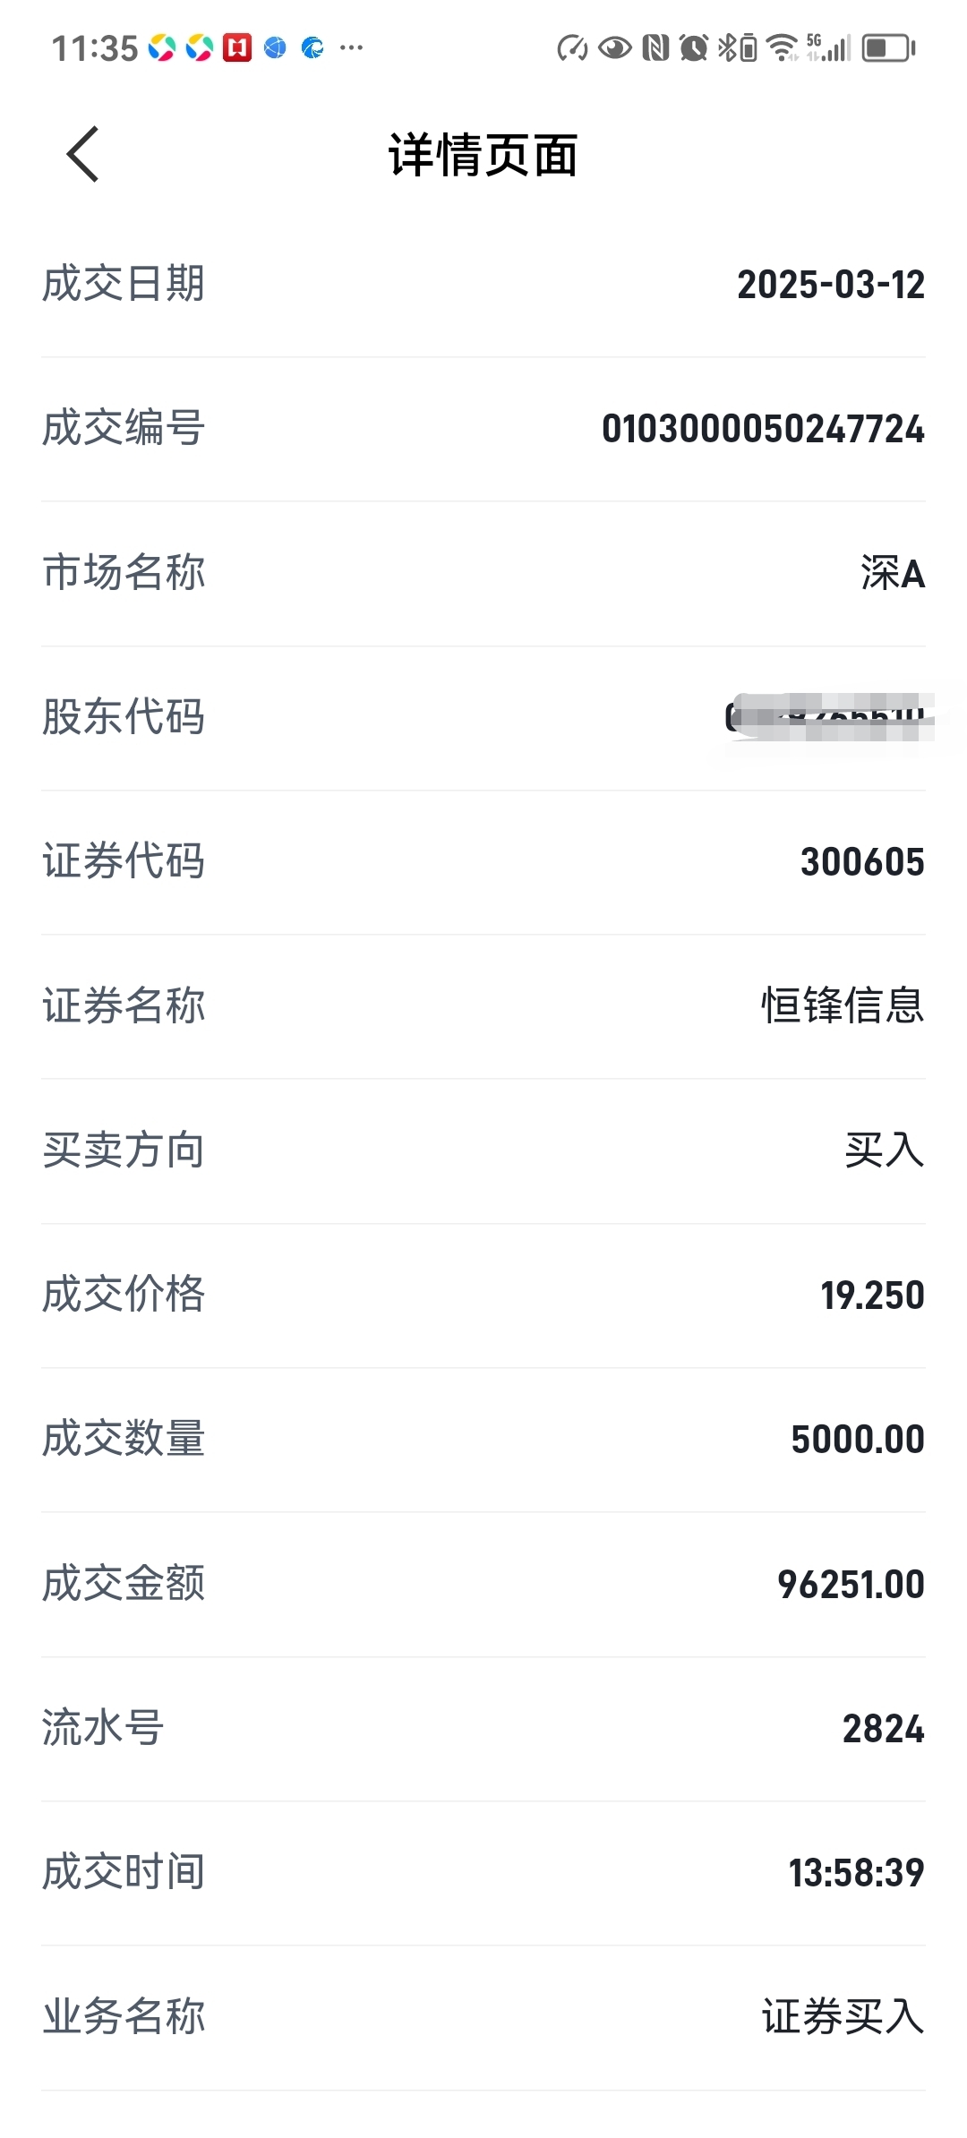
Task: Tap the NFC status icon
Action: coord(655,47)
